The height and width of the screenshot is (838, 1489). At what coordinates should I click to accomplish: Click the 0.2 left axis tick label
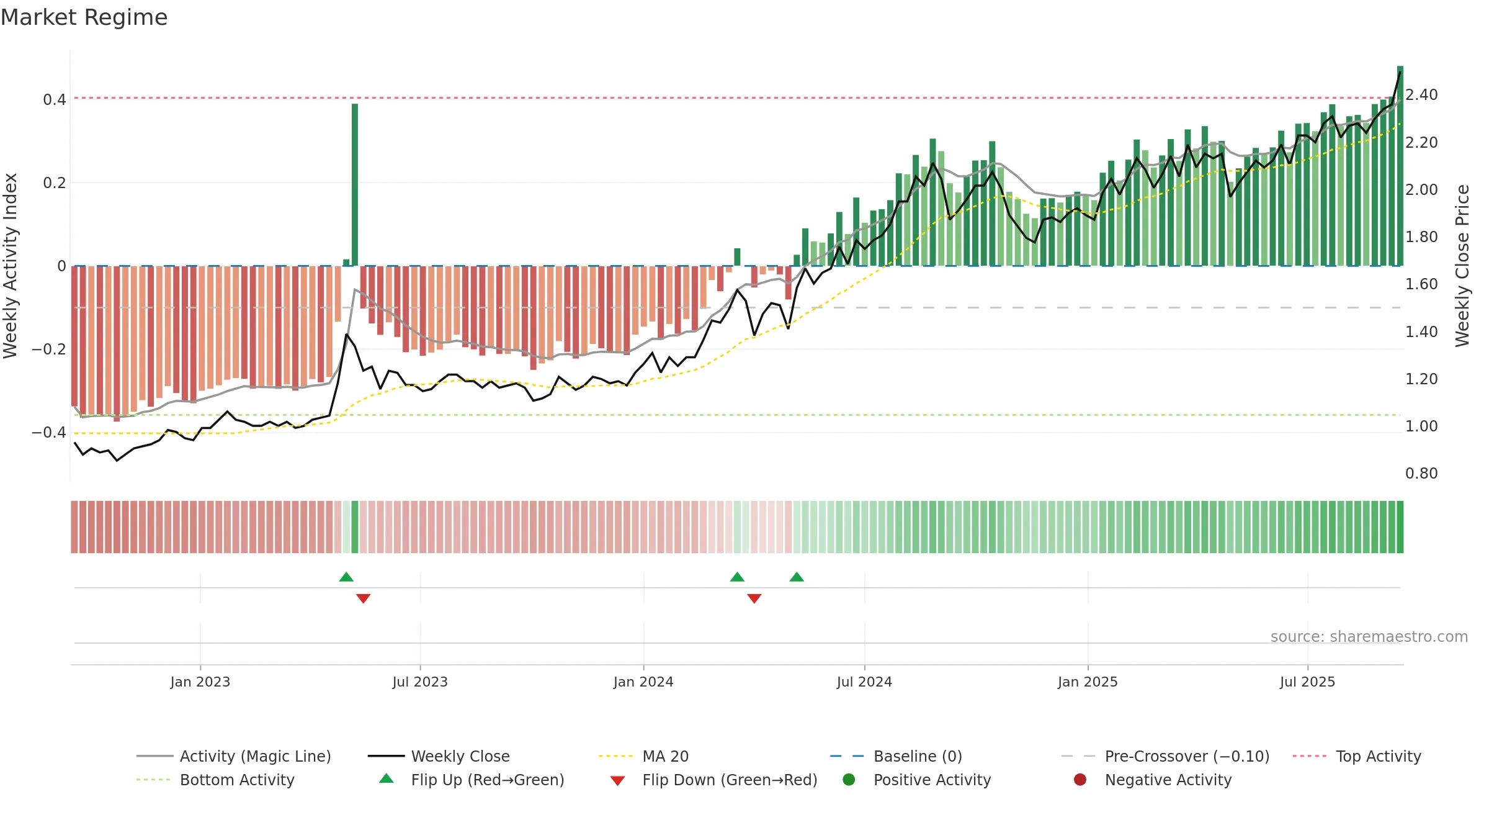tap(55, 182)
